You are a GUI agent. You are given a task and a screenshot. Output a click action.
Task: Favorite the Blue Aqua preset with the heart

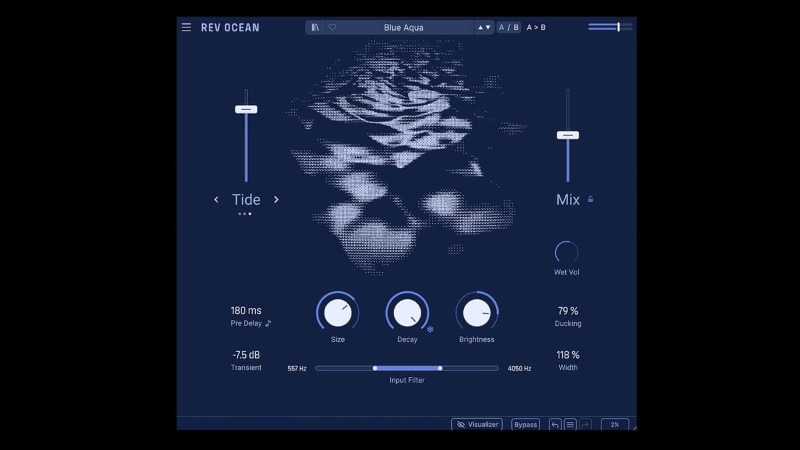point(333,27)
